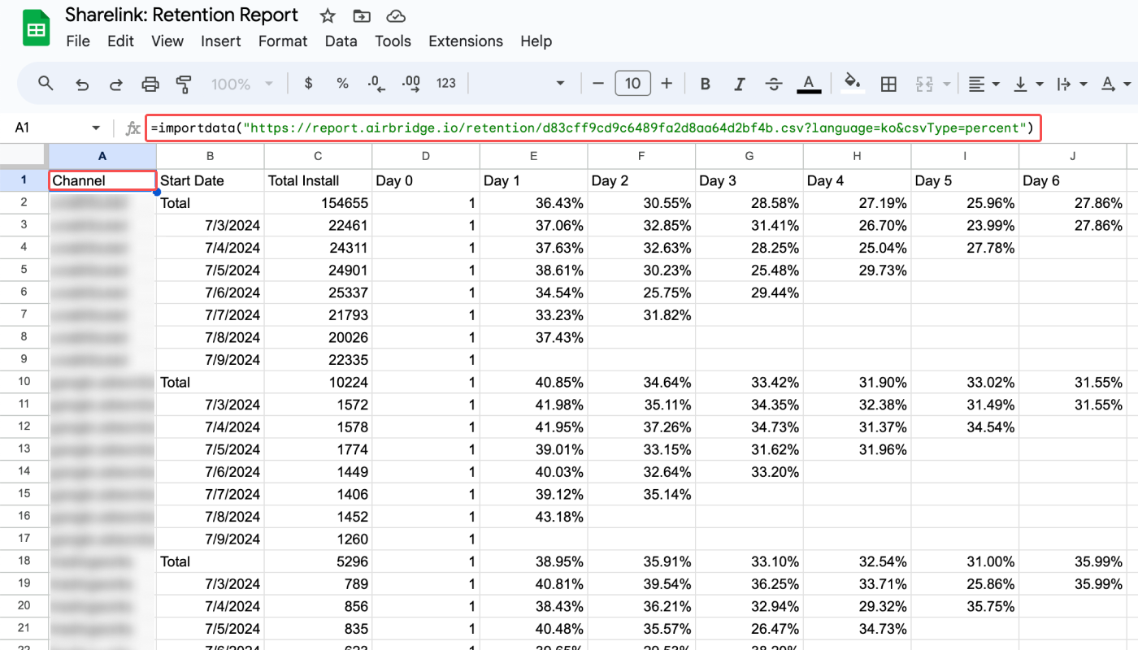The width and height of the screenshot is (1138, 650).
Task: Open the borders tool
Action: 888,83
